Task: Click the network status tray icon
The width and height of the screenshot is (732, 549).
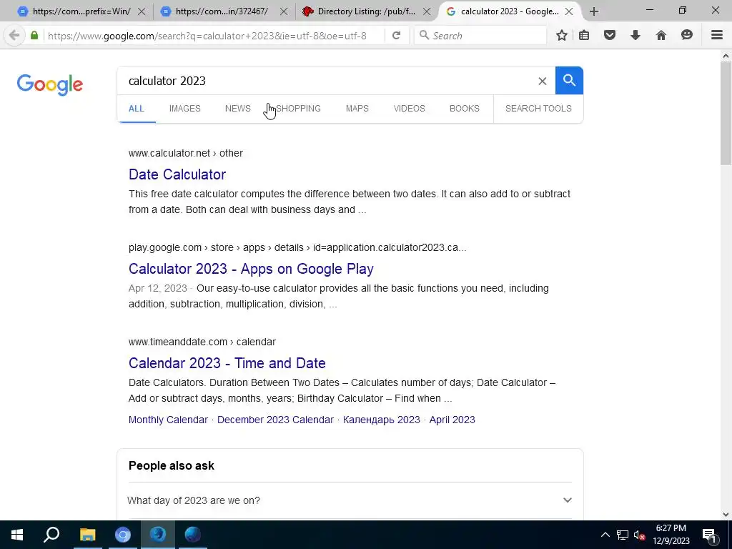Action: (x=623, y=535)
